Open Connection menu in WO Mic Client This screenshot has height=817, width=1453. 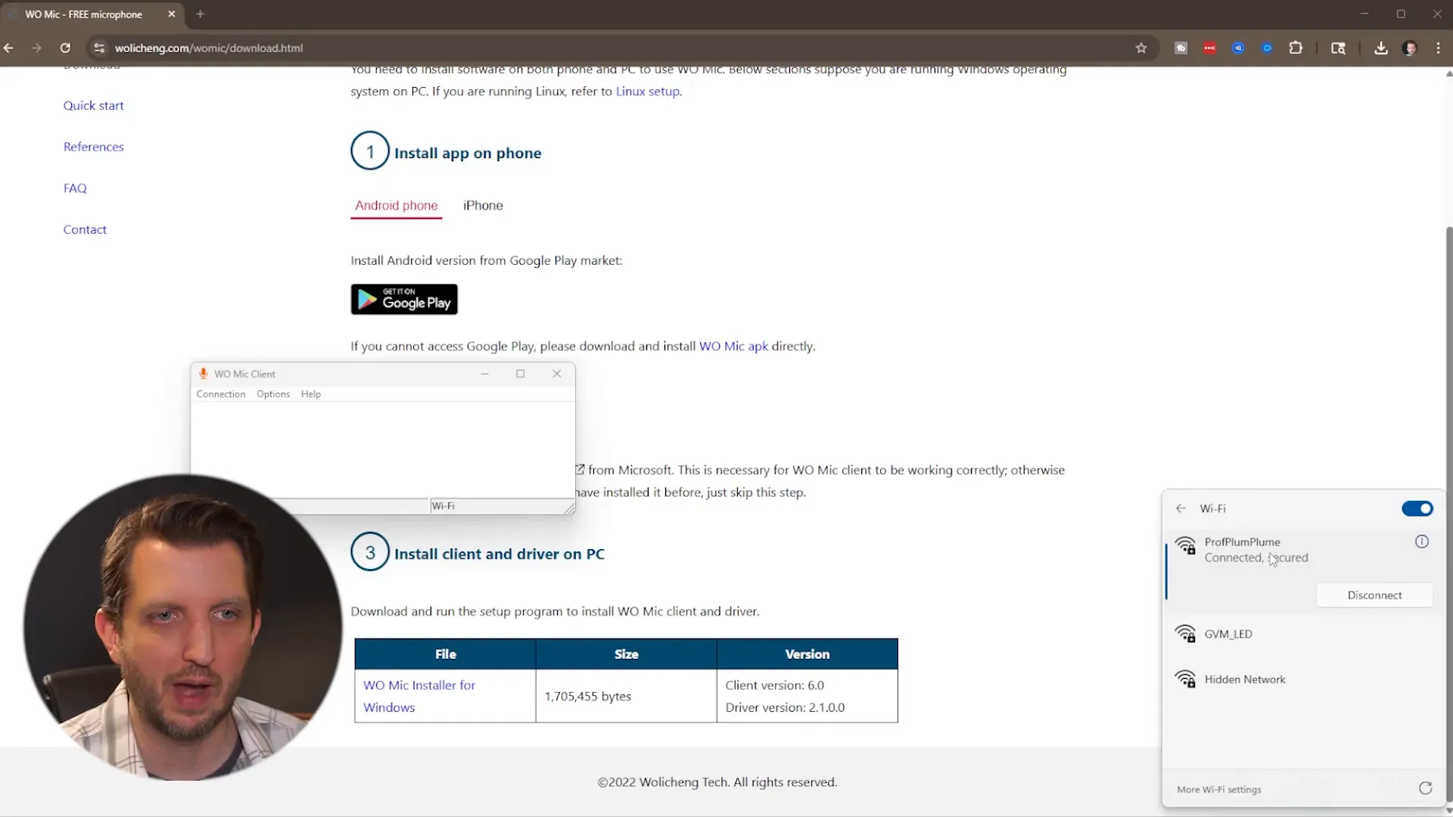221,394
